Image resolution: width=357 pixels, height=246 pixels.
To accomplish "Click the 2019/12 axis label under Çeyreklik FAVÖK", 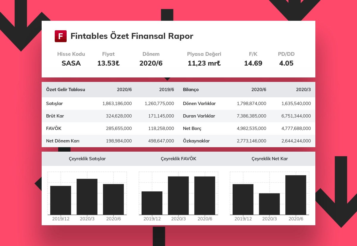I will tap(152, 219).
